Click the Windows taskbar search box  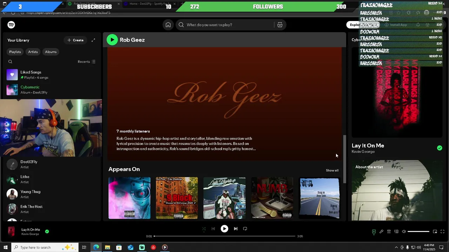(x=45, y=247)
